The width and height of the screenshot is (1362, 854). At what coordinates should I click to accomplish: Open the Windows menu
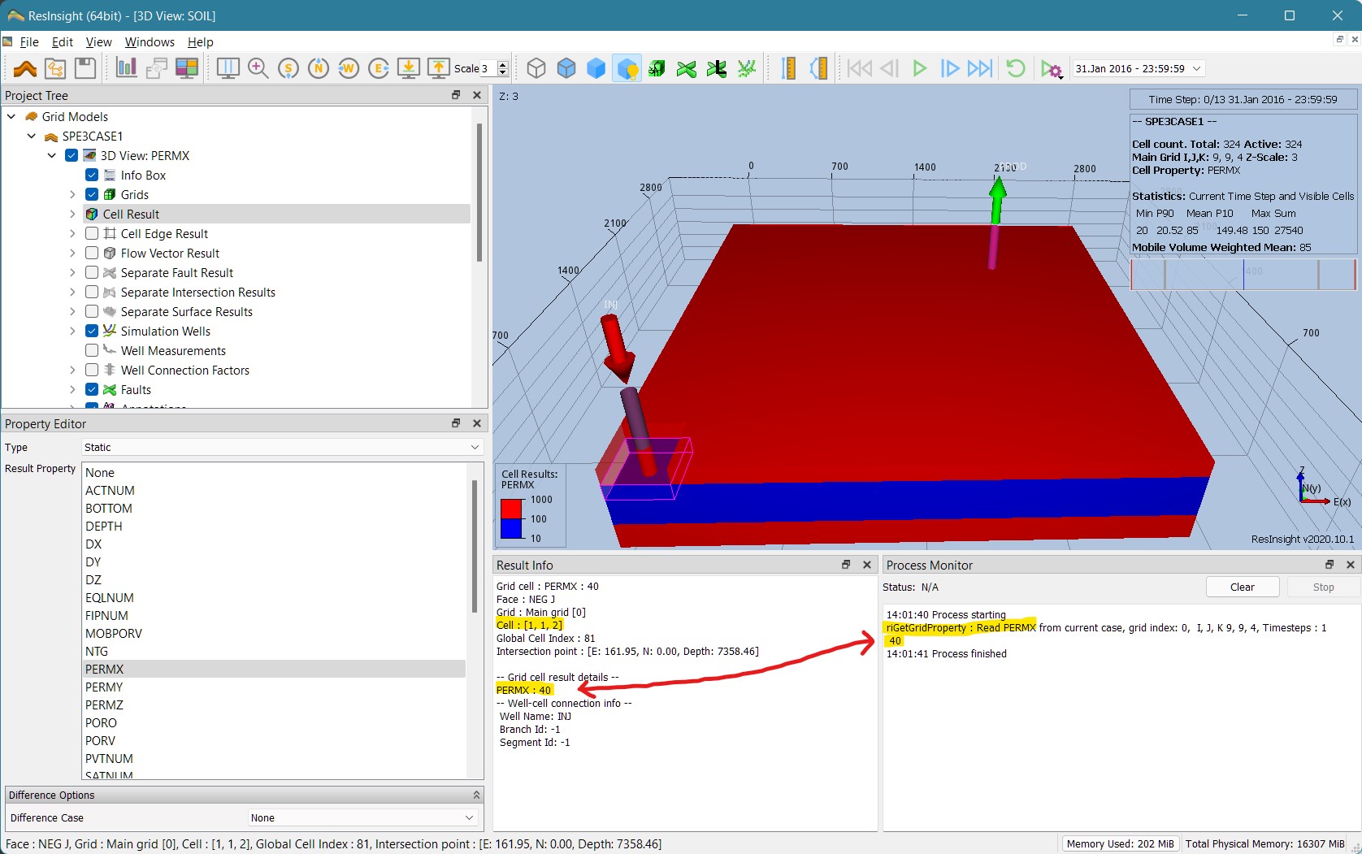pyautogui.click(x=150, y=42)
